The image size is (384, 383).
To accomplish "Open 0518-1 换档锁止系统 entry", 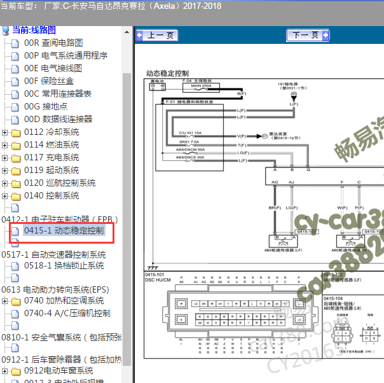I will pyautogui.click(x=64, y=266).
